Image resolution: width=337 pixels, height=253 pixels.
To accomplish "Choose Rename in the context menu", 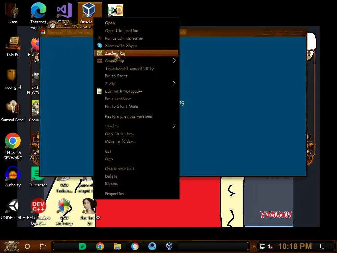I will click(x=136, y=184).
